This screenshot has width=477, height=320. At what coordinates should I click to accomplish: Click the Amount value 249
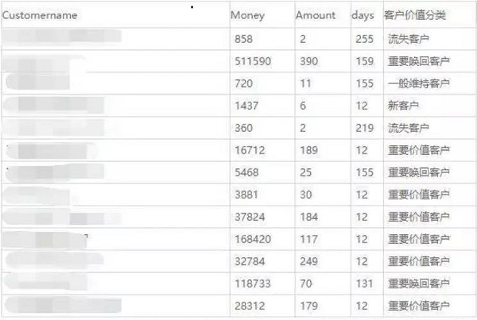point(308,261)
